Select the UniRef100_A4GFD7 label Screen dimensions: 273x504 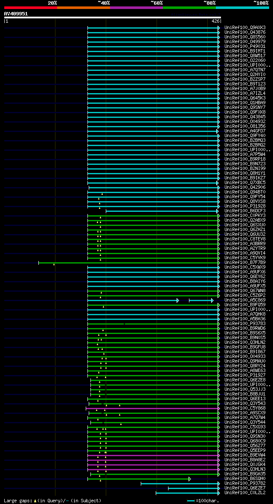[245, 131]
